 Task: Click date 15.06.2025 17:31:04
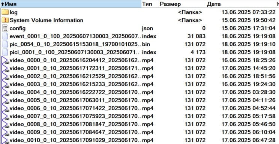248,28
